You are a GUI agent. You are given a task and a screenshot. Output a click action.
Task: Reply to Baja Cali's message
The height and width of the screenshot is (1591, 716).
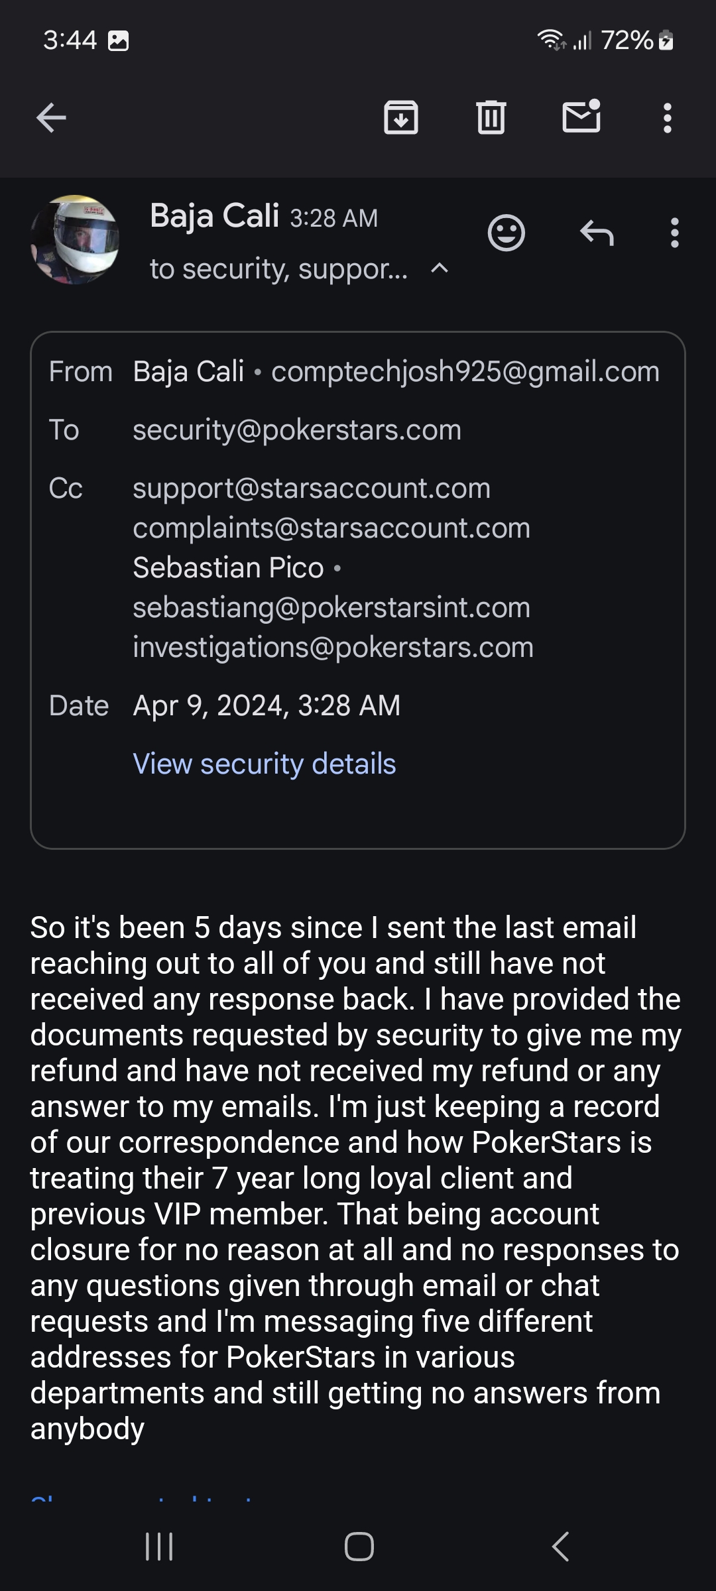597,233
